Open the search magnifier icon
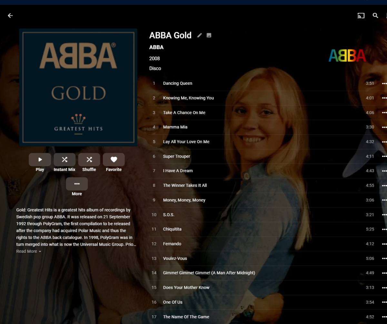 pyautogui.click(x=375, y=15)
